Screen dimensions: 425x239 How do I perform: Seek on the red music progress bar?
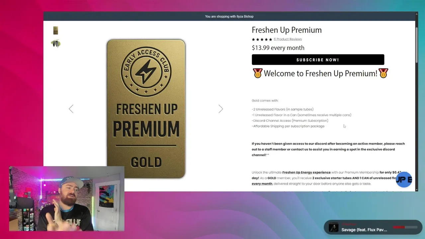pyautogui.click(x=405, y=227)
